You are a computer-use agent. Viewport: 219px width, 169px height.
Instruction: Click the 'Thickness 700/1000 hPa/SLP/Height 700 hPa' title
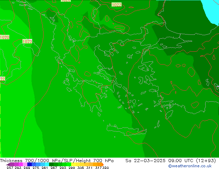coord(57,161)
